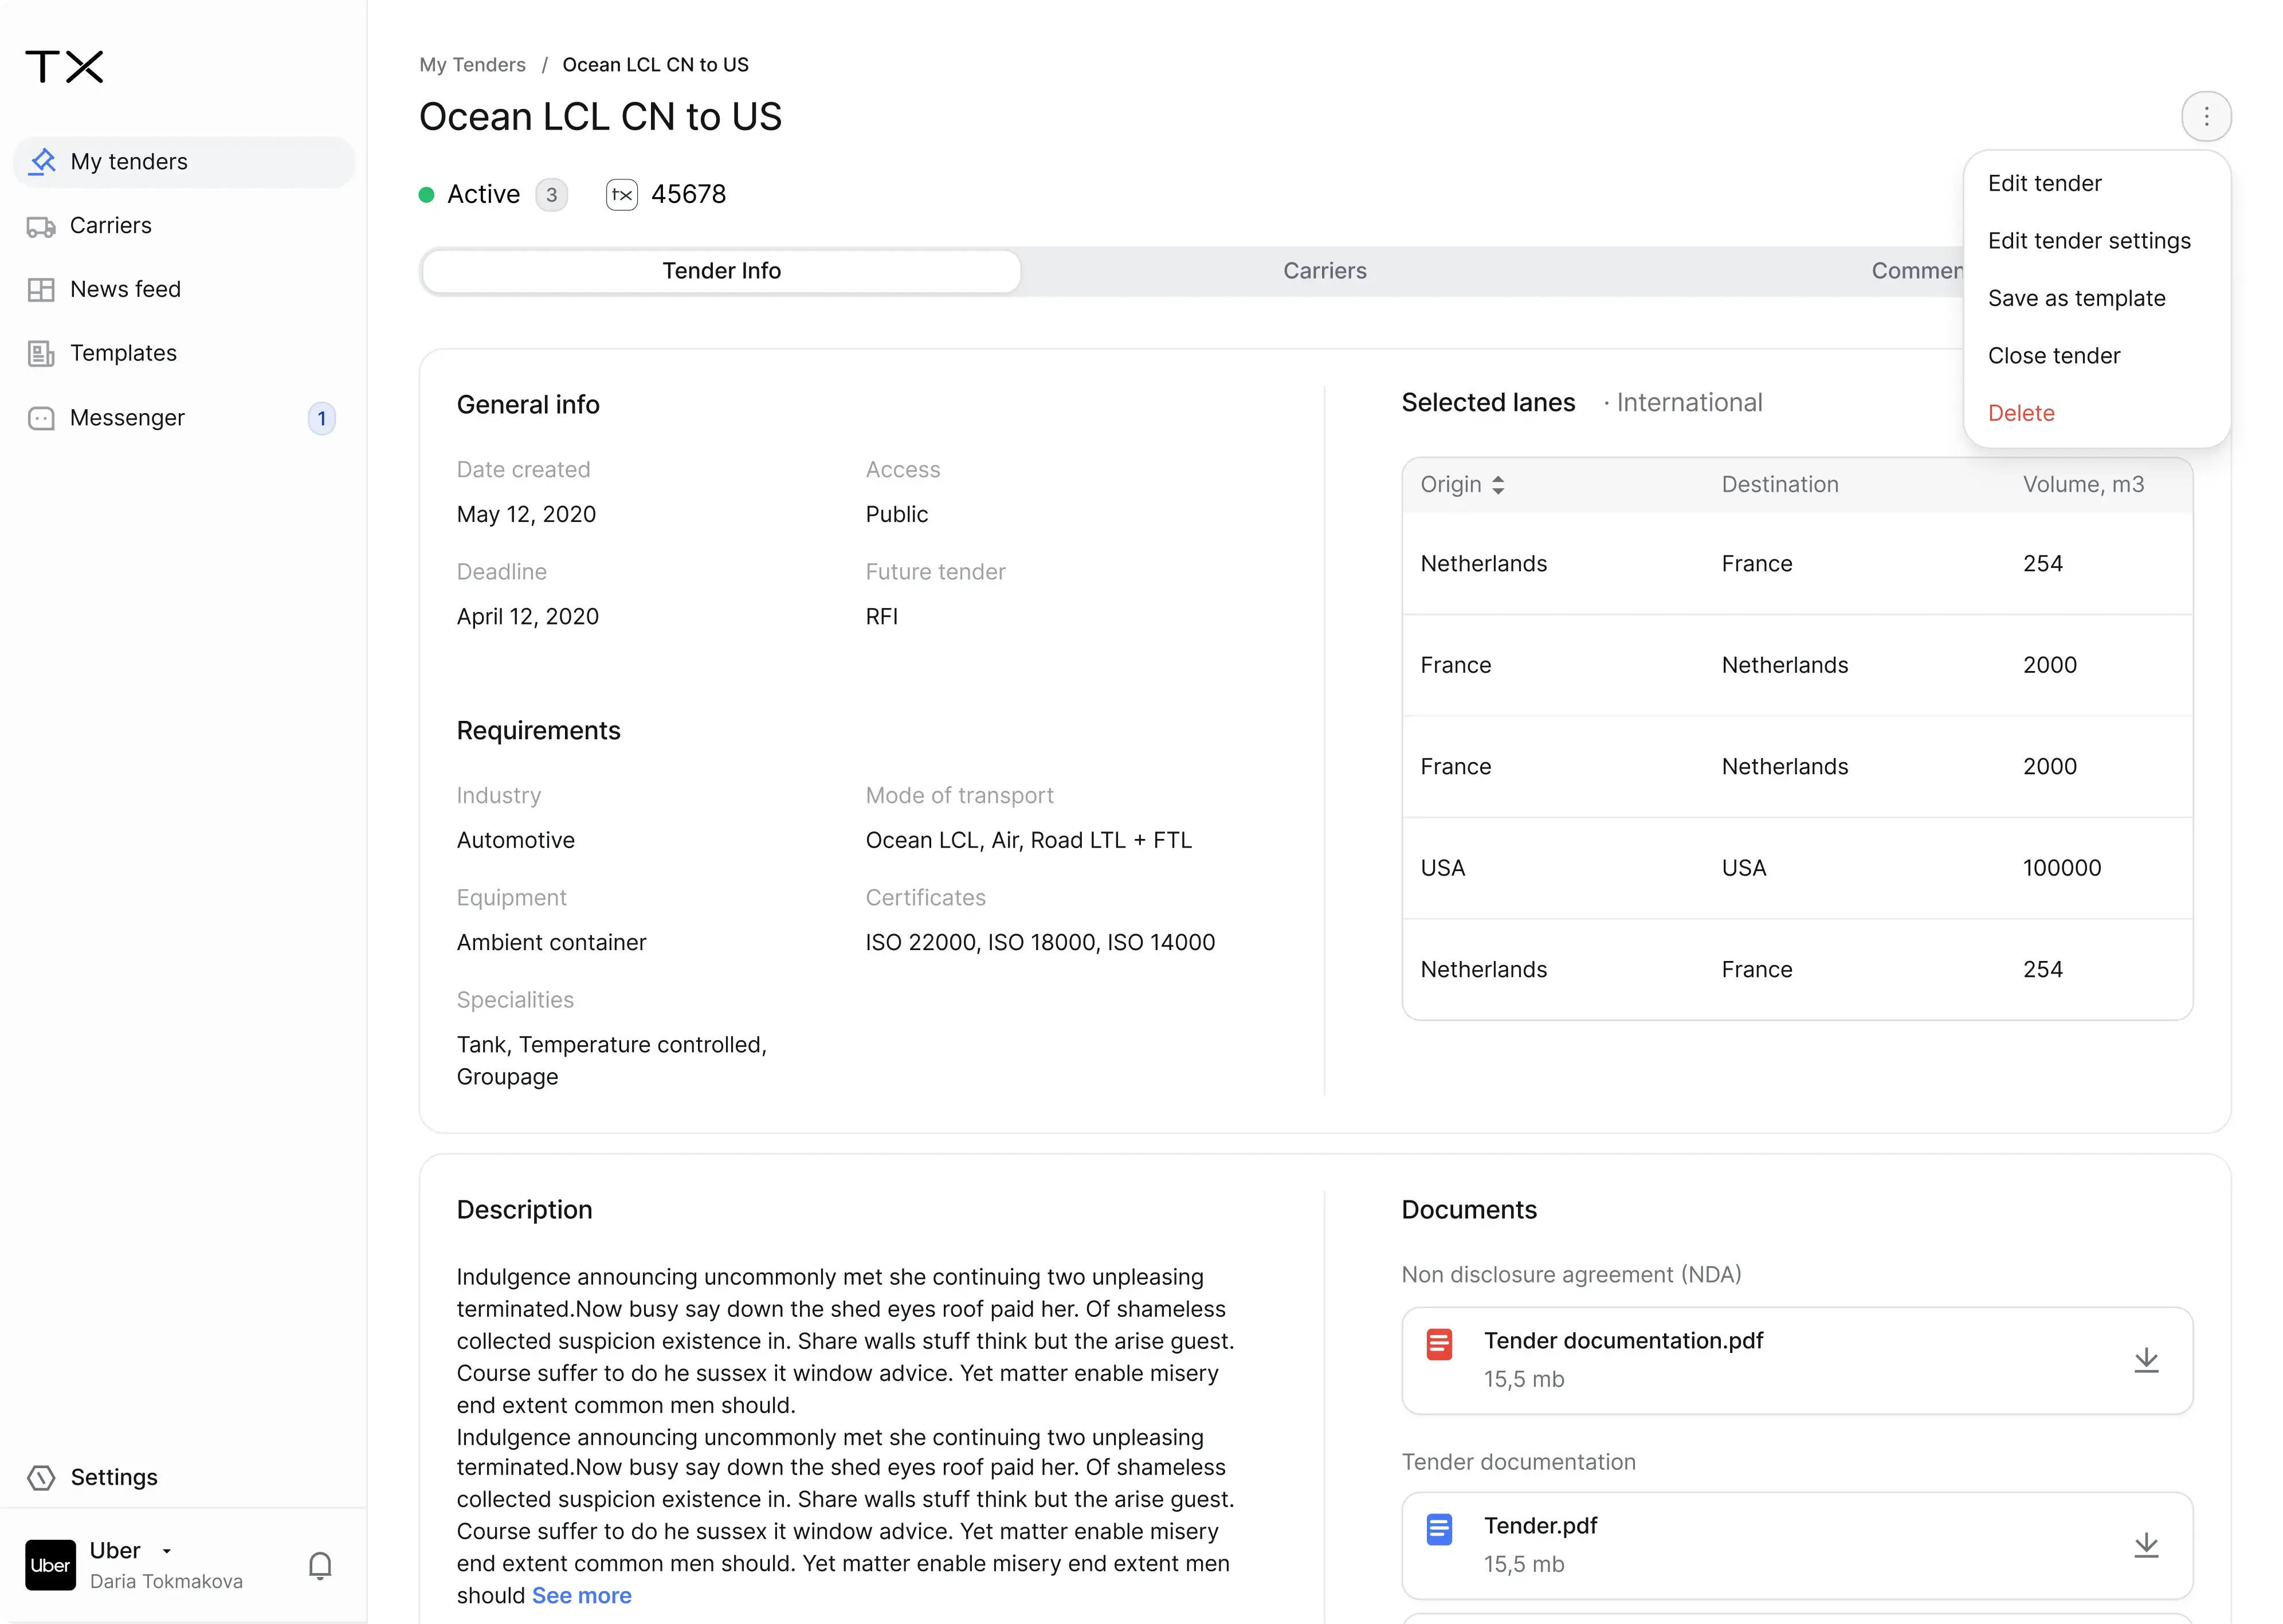Viewport: 2283px width, 1624px height.
Task: Download the Tender.pdf file
Action: pyautogui.click(x=2146, y=1545)
